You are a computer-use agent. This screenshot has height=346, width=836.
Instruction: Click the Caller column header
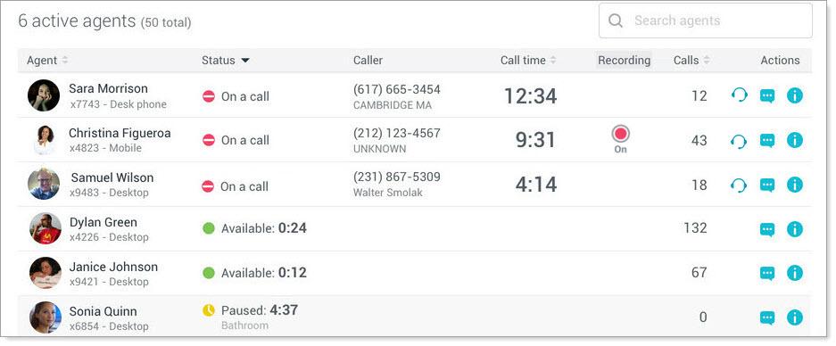point(368,61)
